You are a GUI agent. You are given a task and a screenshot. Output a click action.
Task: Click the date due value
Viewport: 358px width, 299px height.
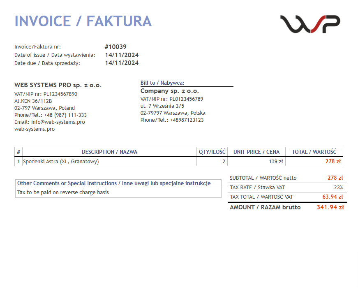tap(122, 63)
